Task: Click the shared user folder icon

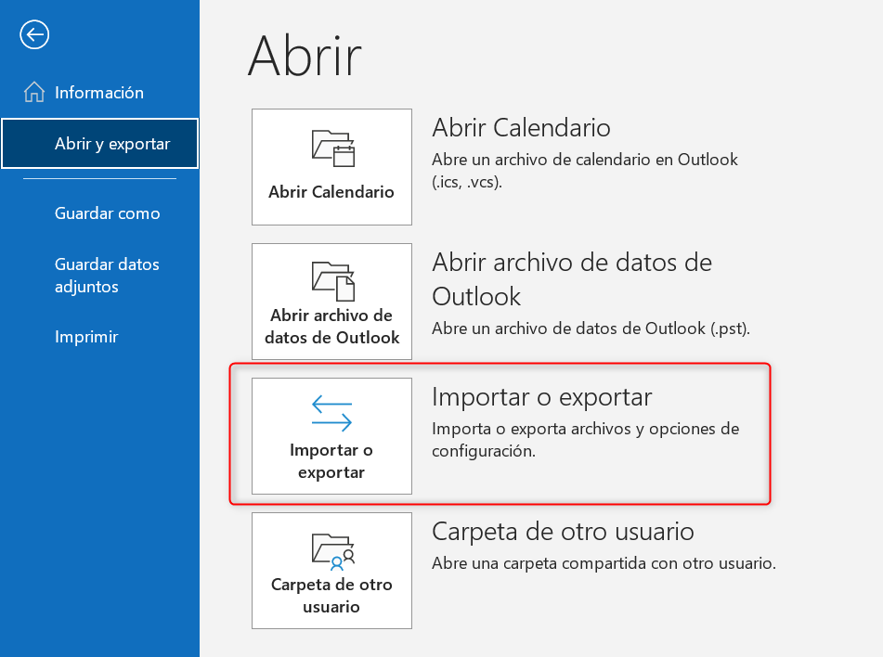Action: tap(332, 552)
